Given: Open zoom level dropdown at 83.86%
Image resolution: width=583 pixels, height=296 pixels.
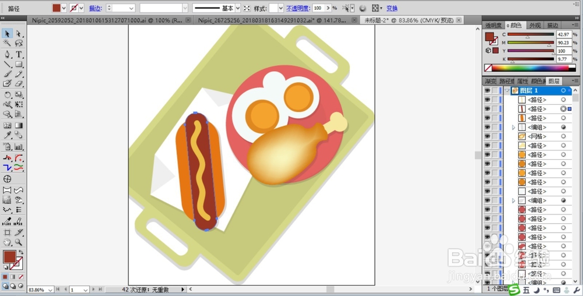Looking at the screenshot, I should click(51, 290).
